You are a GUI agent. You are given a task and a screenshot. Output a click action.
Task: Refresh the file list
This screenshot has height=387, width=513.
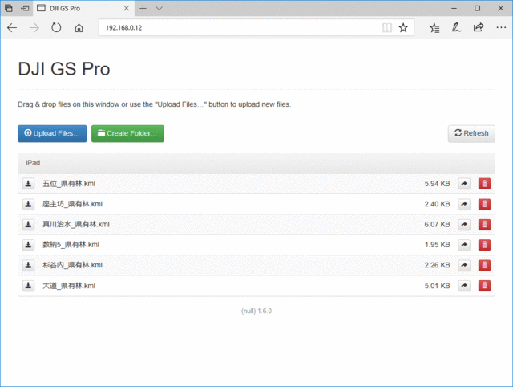[471, 134]
